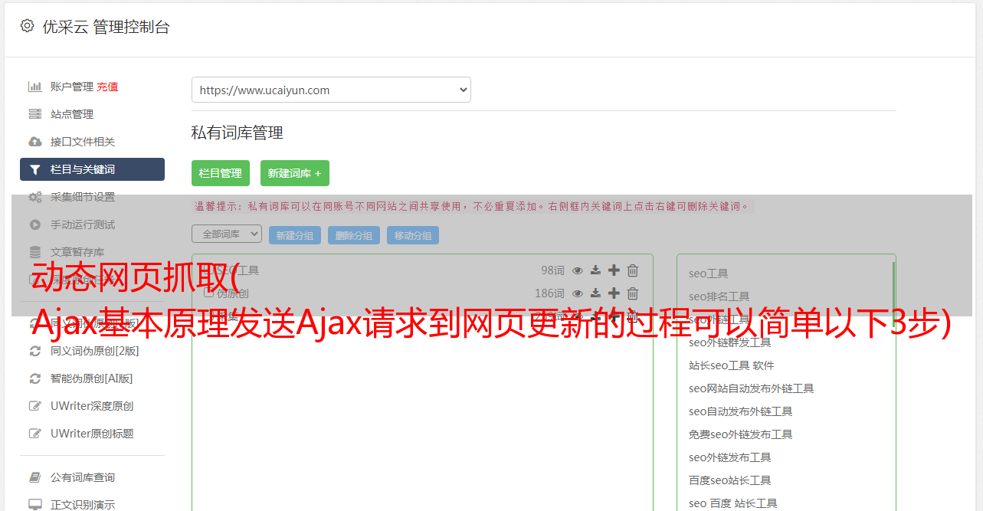Click the refresh icon for 同义词伪原创[2版]
Image resolution: width=983 pixels, height=511 pixels.
[34, 351]
